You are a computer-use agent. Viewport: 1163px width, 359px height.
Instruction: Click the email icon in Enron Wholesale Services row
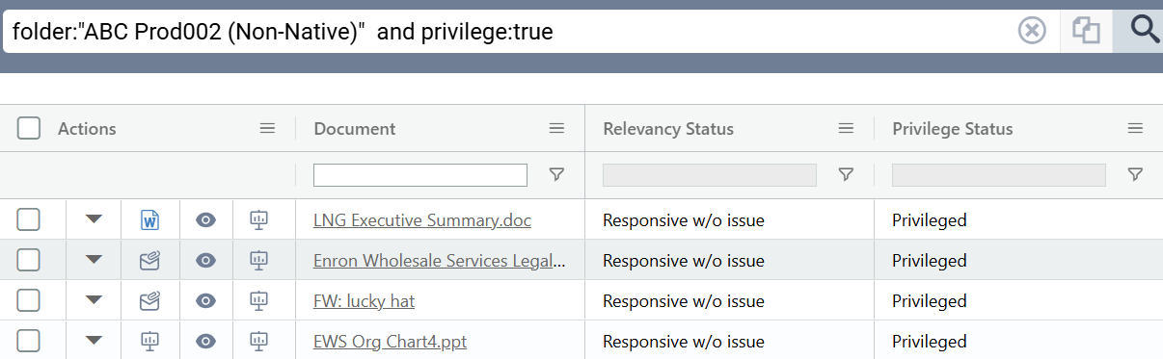149,260
